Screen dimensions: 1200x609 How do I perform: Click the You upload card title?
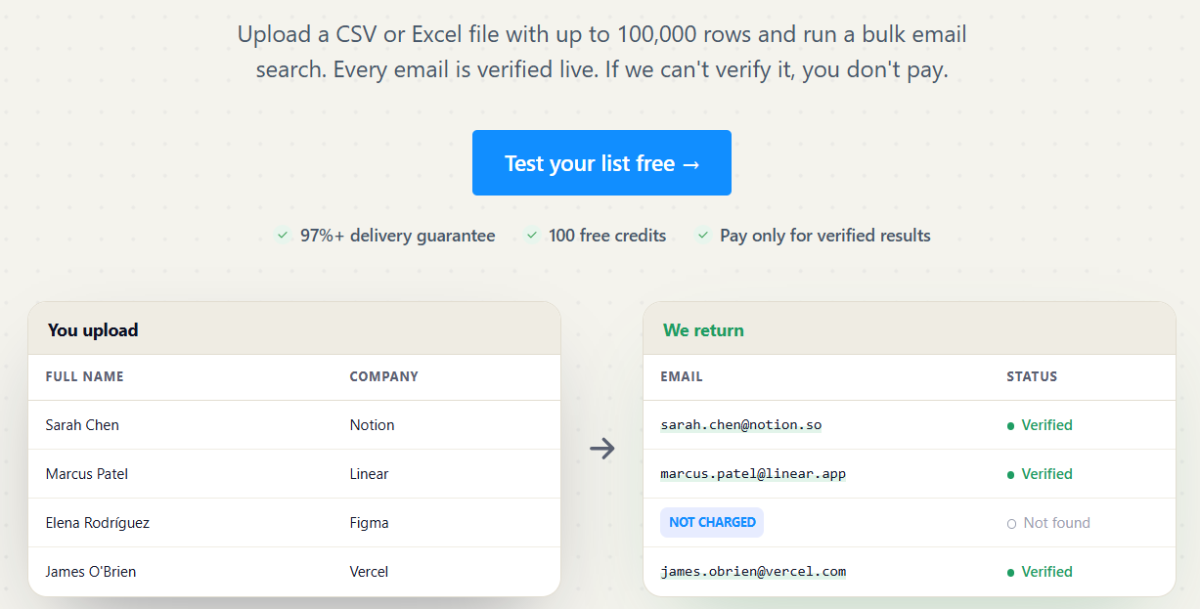[x=93, y=330]
